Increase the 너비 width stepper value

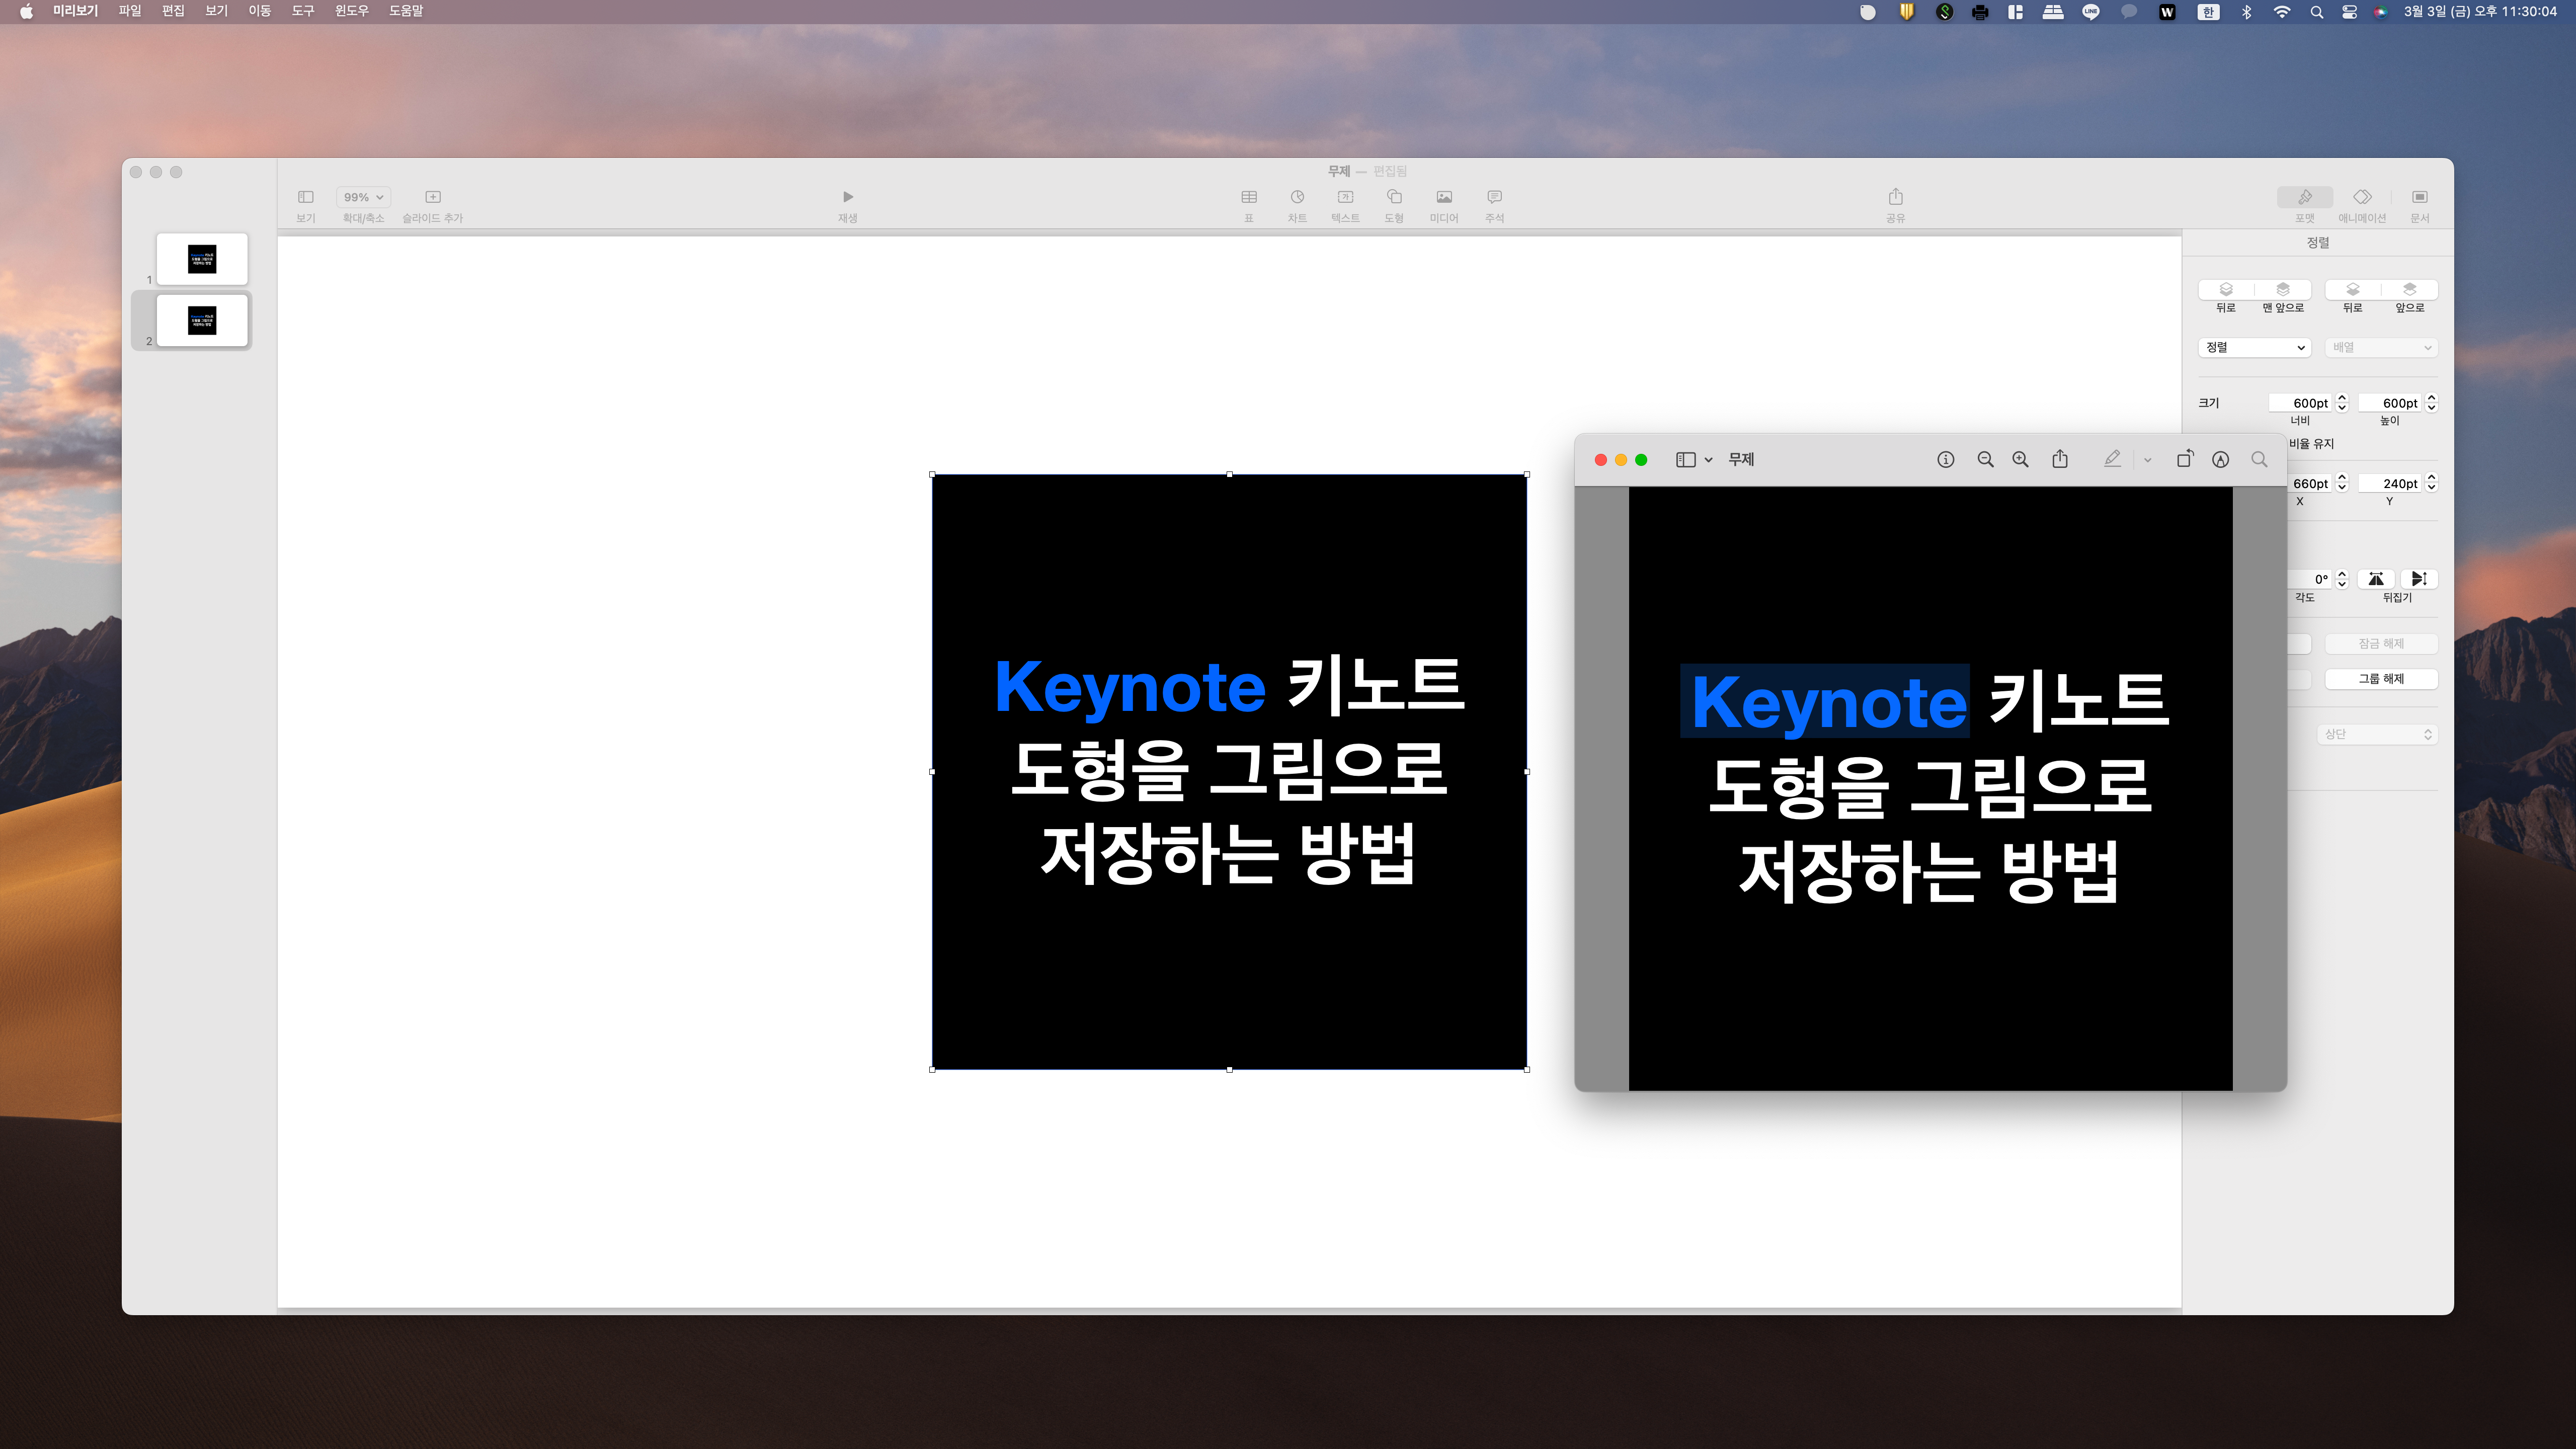click(2342, 398)
